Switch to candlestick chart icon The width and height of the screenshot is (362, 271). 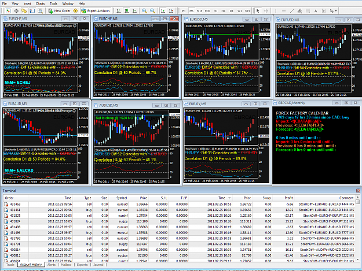[126, 11]
